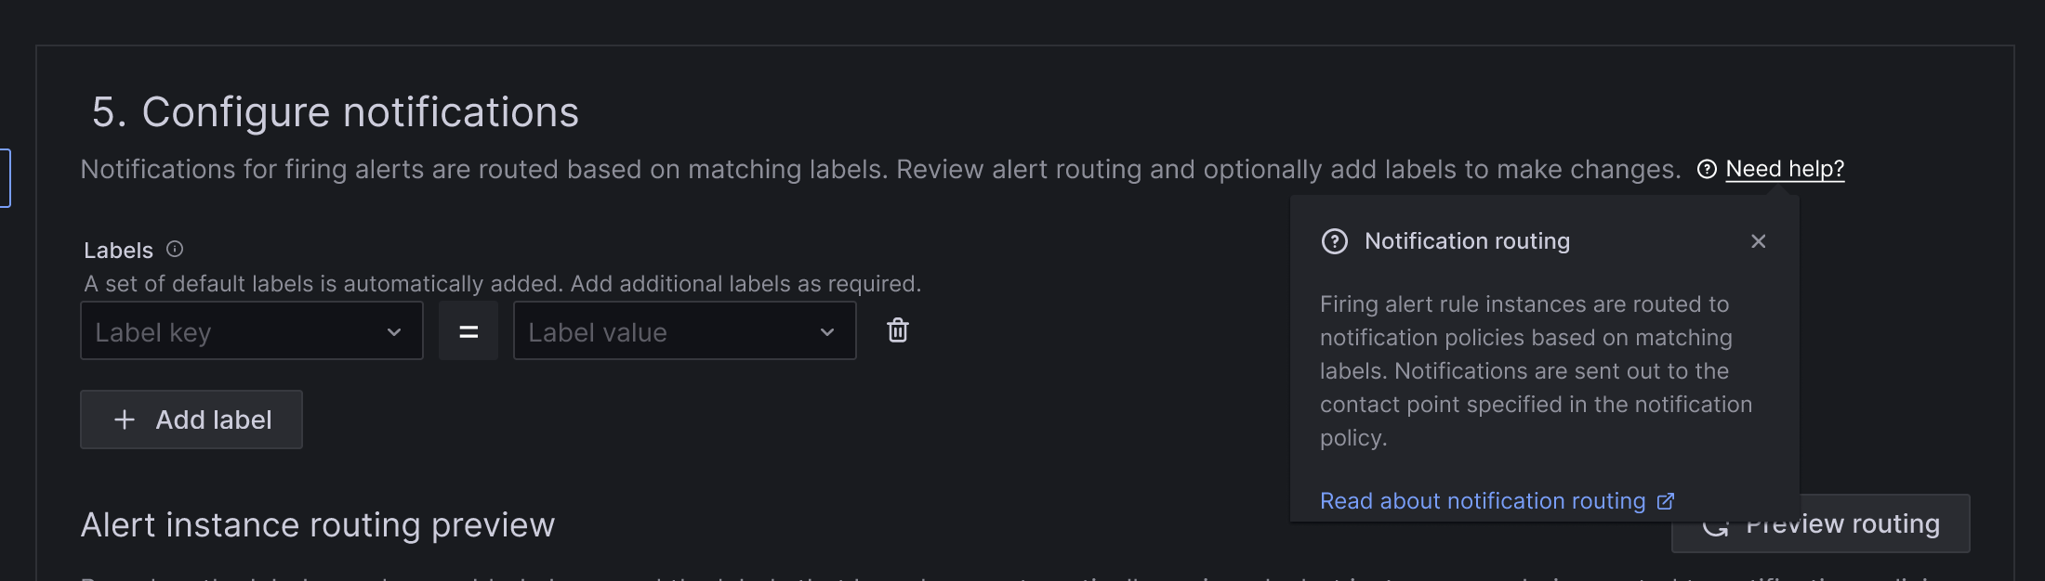Click the chevron on the Label key selector
Image resolution: width=2045 pixels, height=581 pixels.
(393, 330)
